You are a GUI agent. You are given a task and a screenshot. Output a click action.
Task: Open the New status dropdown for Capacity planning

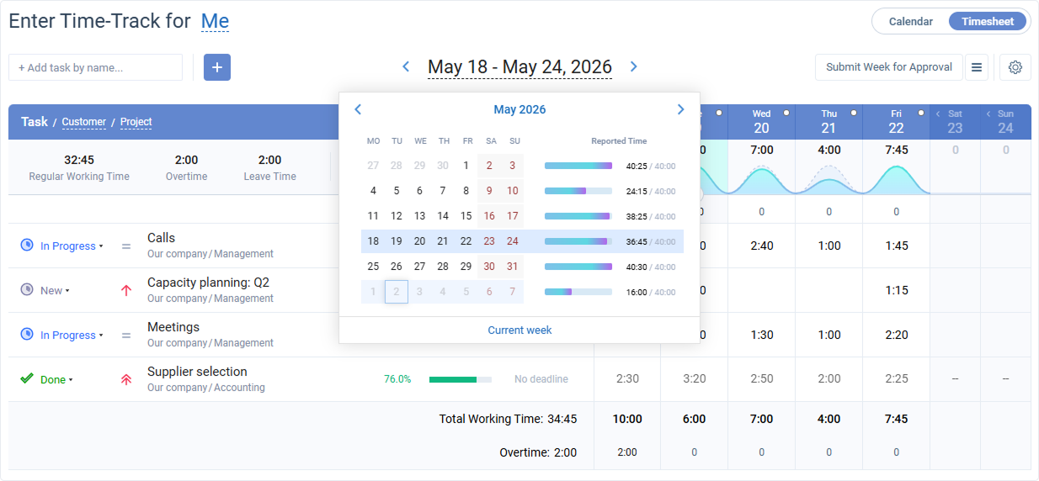pos(55,291)
